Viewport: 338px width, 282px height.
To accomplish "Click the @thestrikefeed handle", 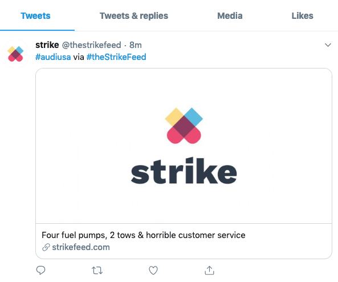I will coord(91,45).
